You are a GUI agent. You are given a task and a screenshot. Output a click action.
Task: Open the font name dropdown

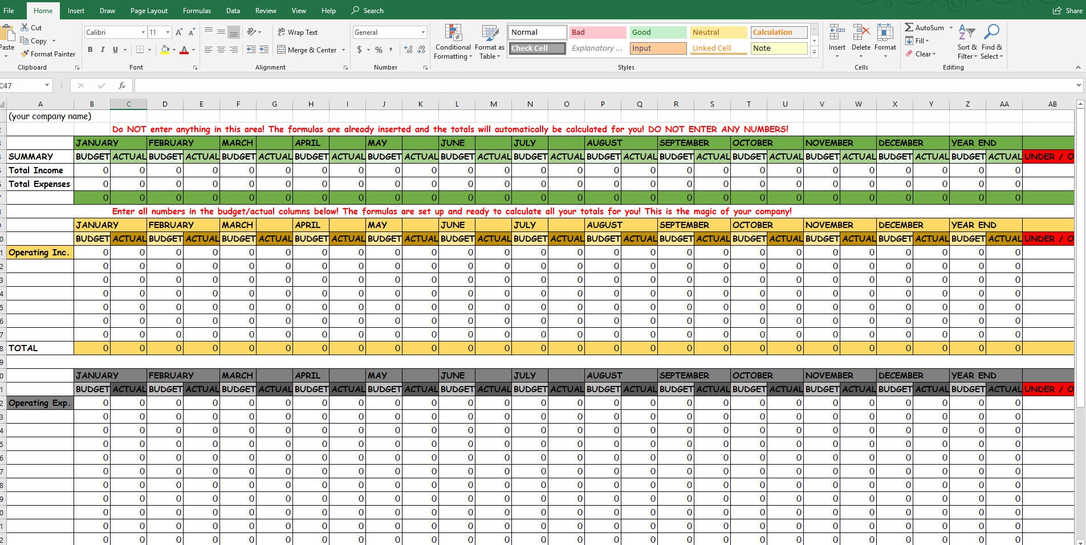[x=144, y=32]
